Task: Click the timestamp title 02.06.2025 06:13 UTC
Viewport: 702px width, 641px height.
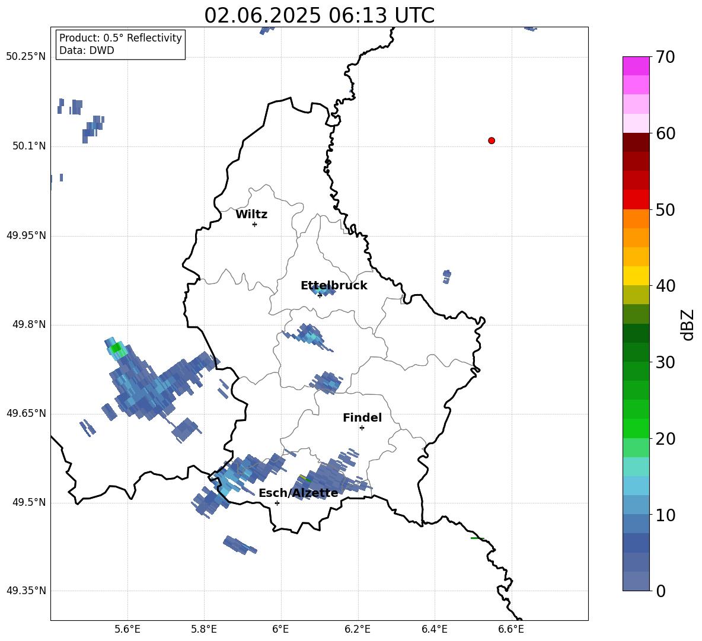Action: click(319, 15)
